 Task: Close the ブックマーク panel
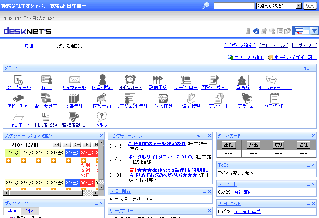[101, 203]
